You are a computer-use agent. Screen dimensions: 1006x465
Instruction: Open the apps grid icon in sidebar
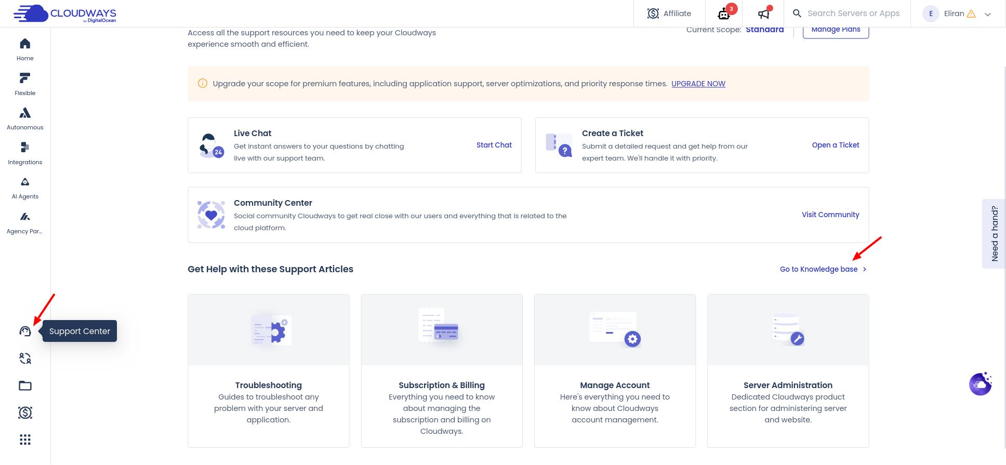point(25,440)
